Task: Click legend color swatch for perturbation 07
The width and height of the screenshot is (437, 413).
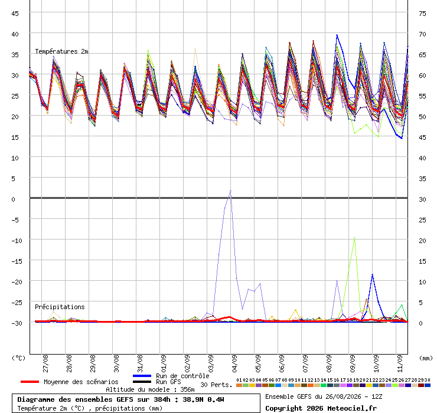Action: coord(278,385)
